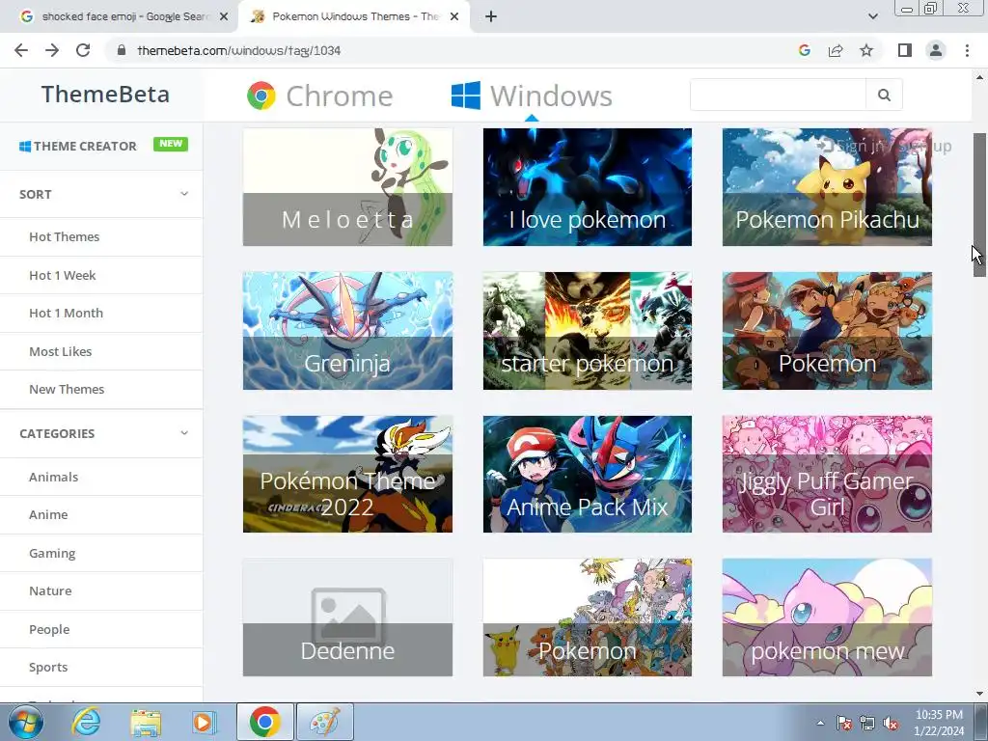Image resolution: width=988 pixels, height=741 pixels.
Task: Reload the ThemeBeta page
Action: [83, 50]
